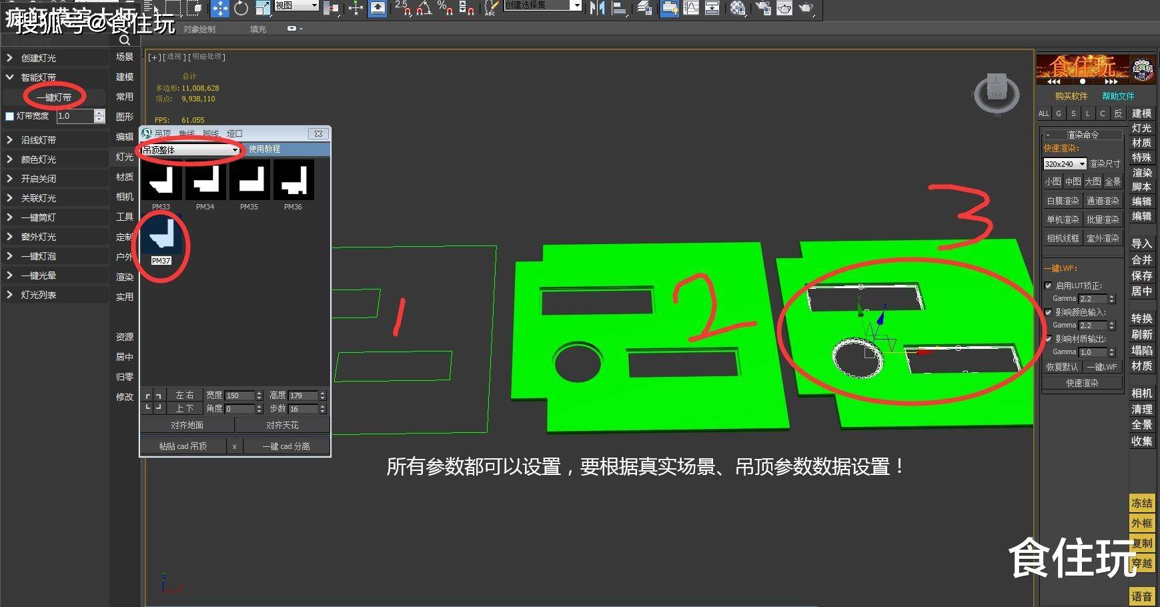
Task: Uncheck the 影响颜色输入 checkbox
Action: pyautogui.click(x=1049, y=312)
